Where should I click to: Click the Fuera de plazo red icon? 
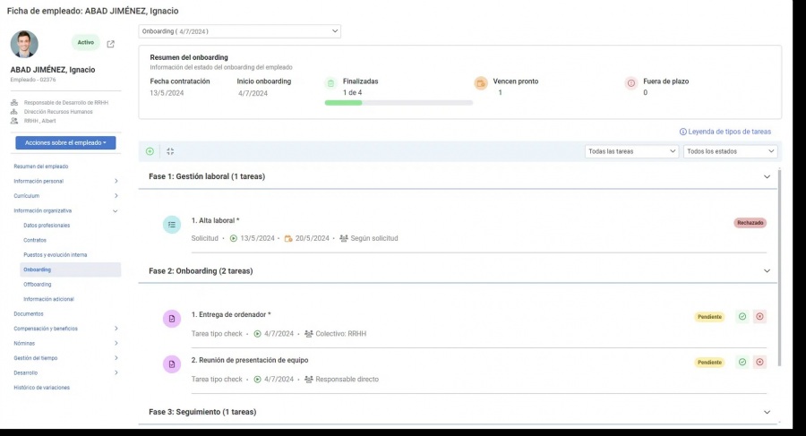(x=631, y=82)
